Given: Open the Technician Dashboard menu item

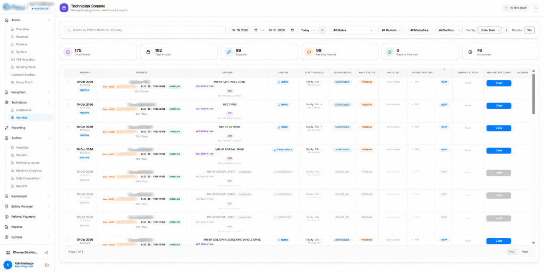Looking at the screenshot, I should pyautogui.click(x=23, y=110).
